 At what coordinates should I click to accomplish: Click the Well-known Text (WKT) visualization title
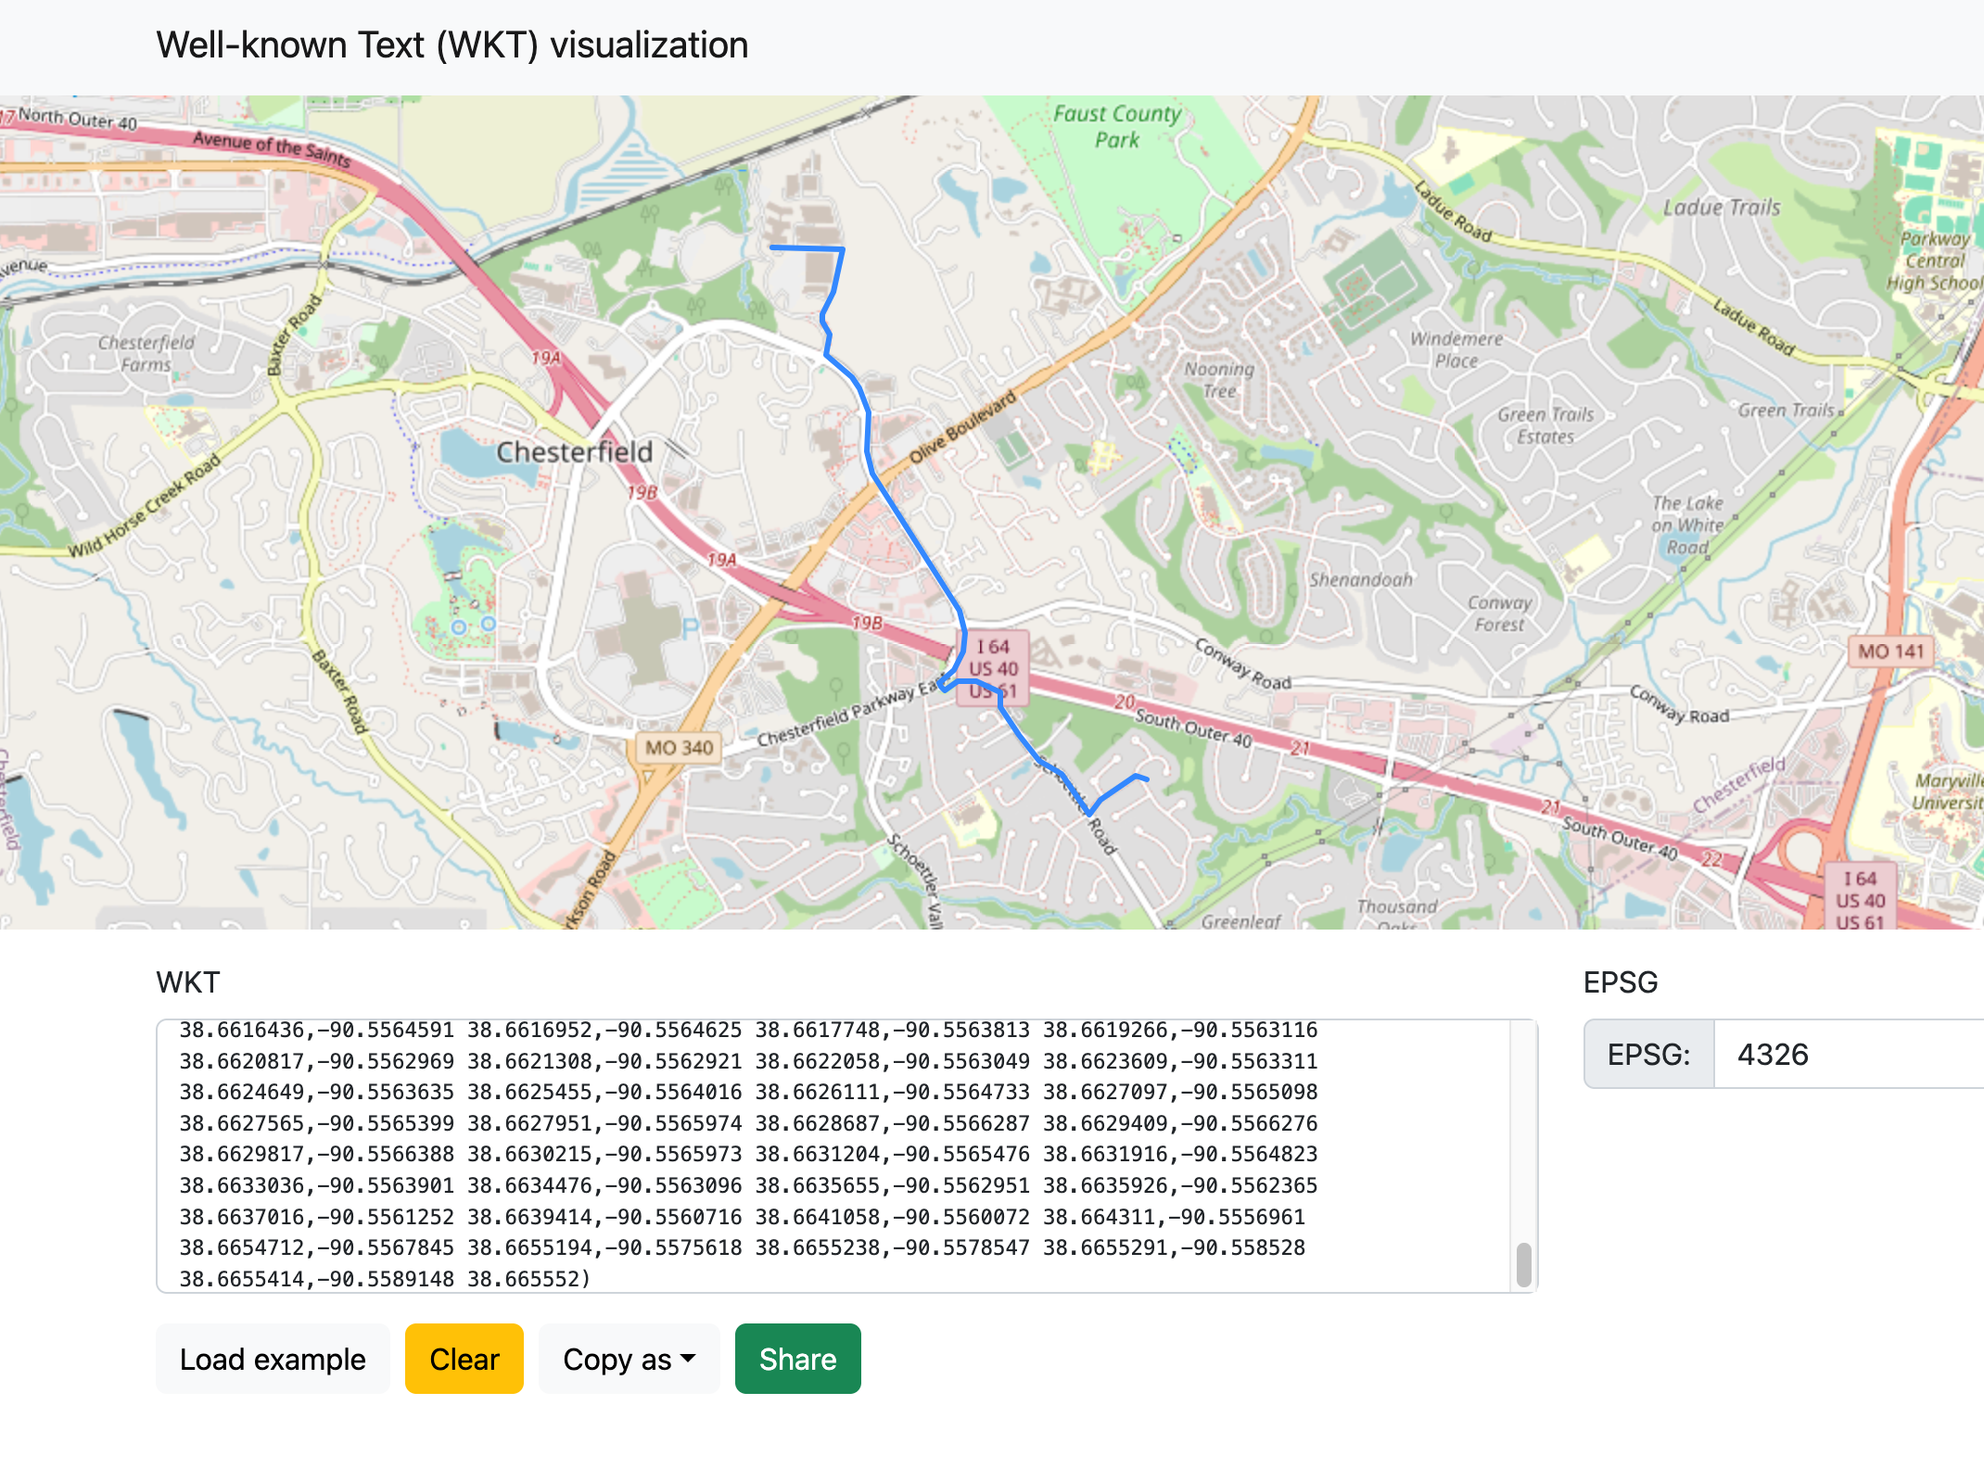451,45
